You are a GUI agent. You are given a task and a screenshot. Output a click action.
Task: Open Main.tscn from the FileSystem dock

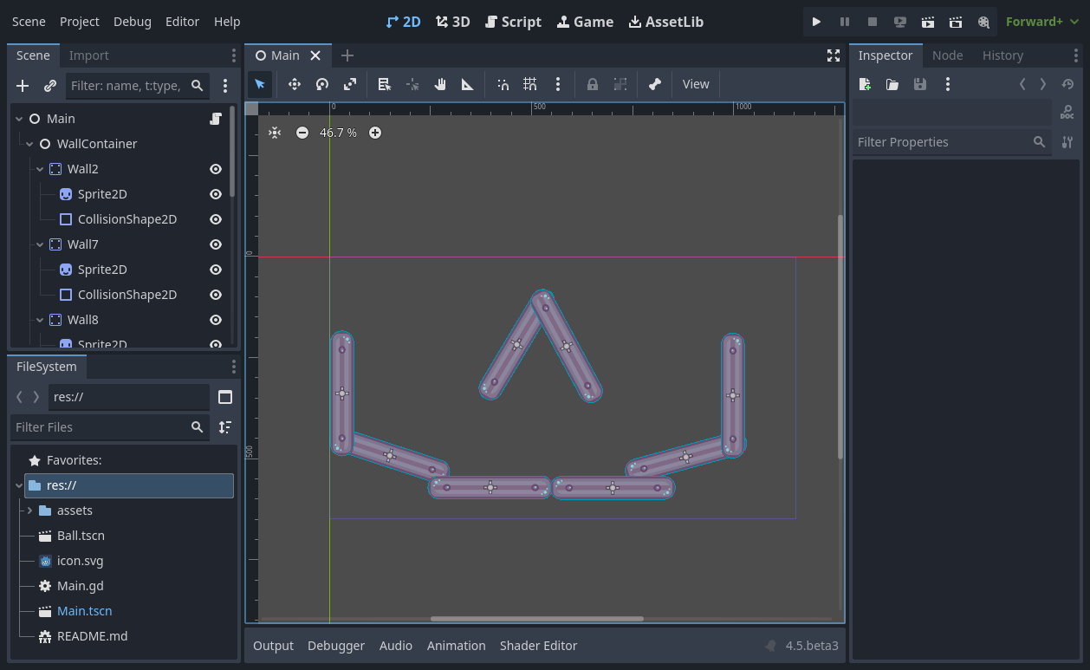[84, 610]
